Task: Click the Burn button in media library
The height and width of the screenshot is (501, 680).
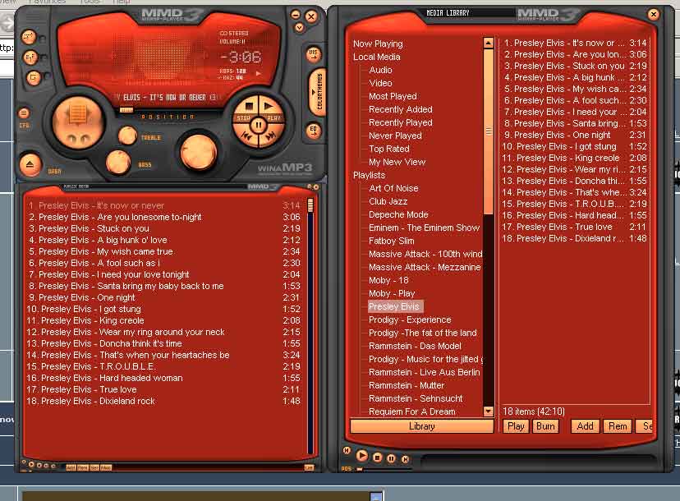Action: point(545,426)
